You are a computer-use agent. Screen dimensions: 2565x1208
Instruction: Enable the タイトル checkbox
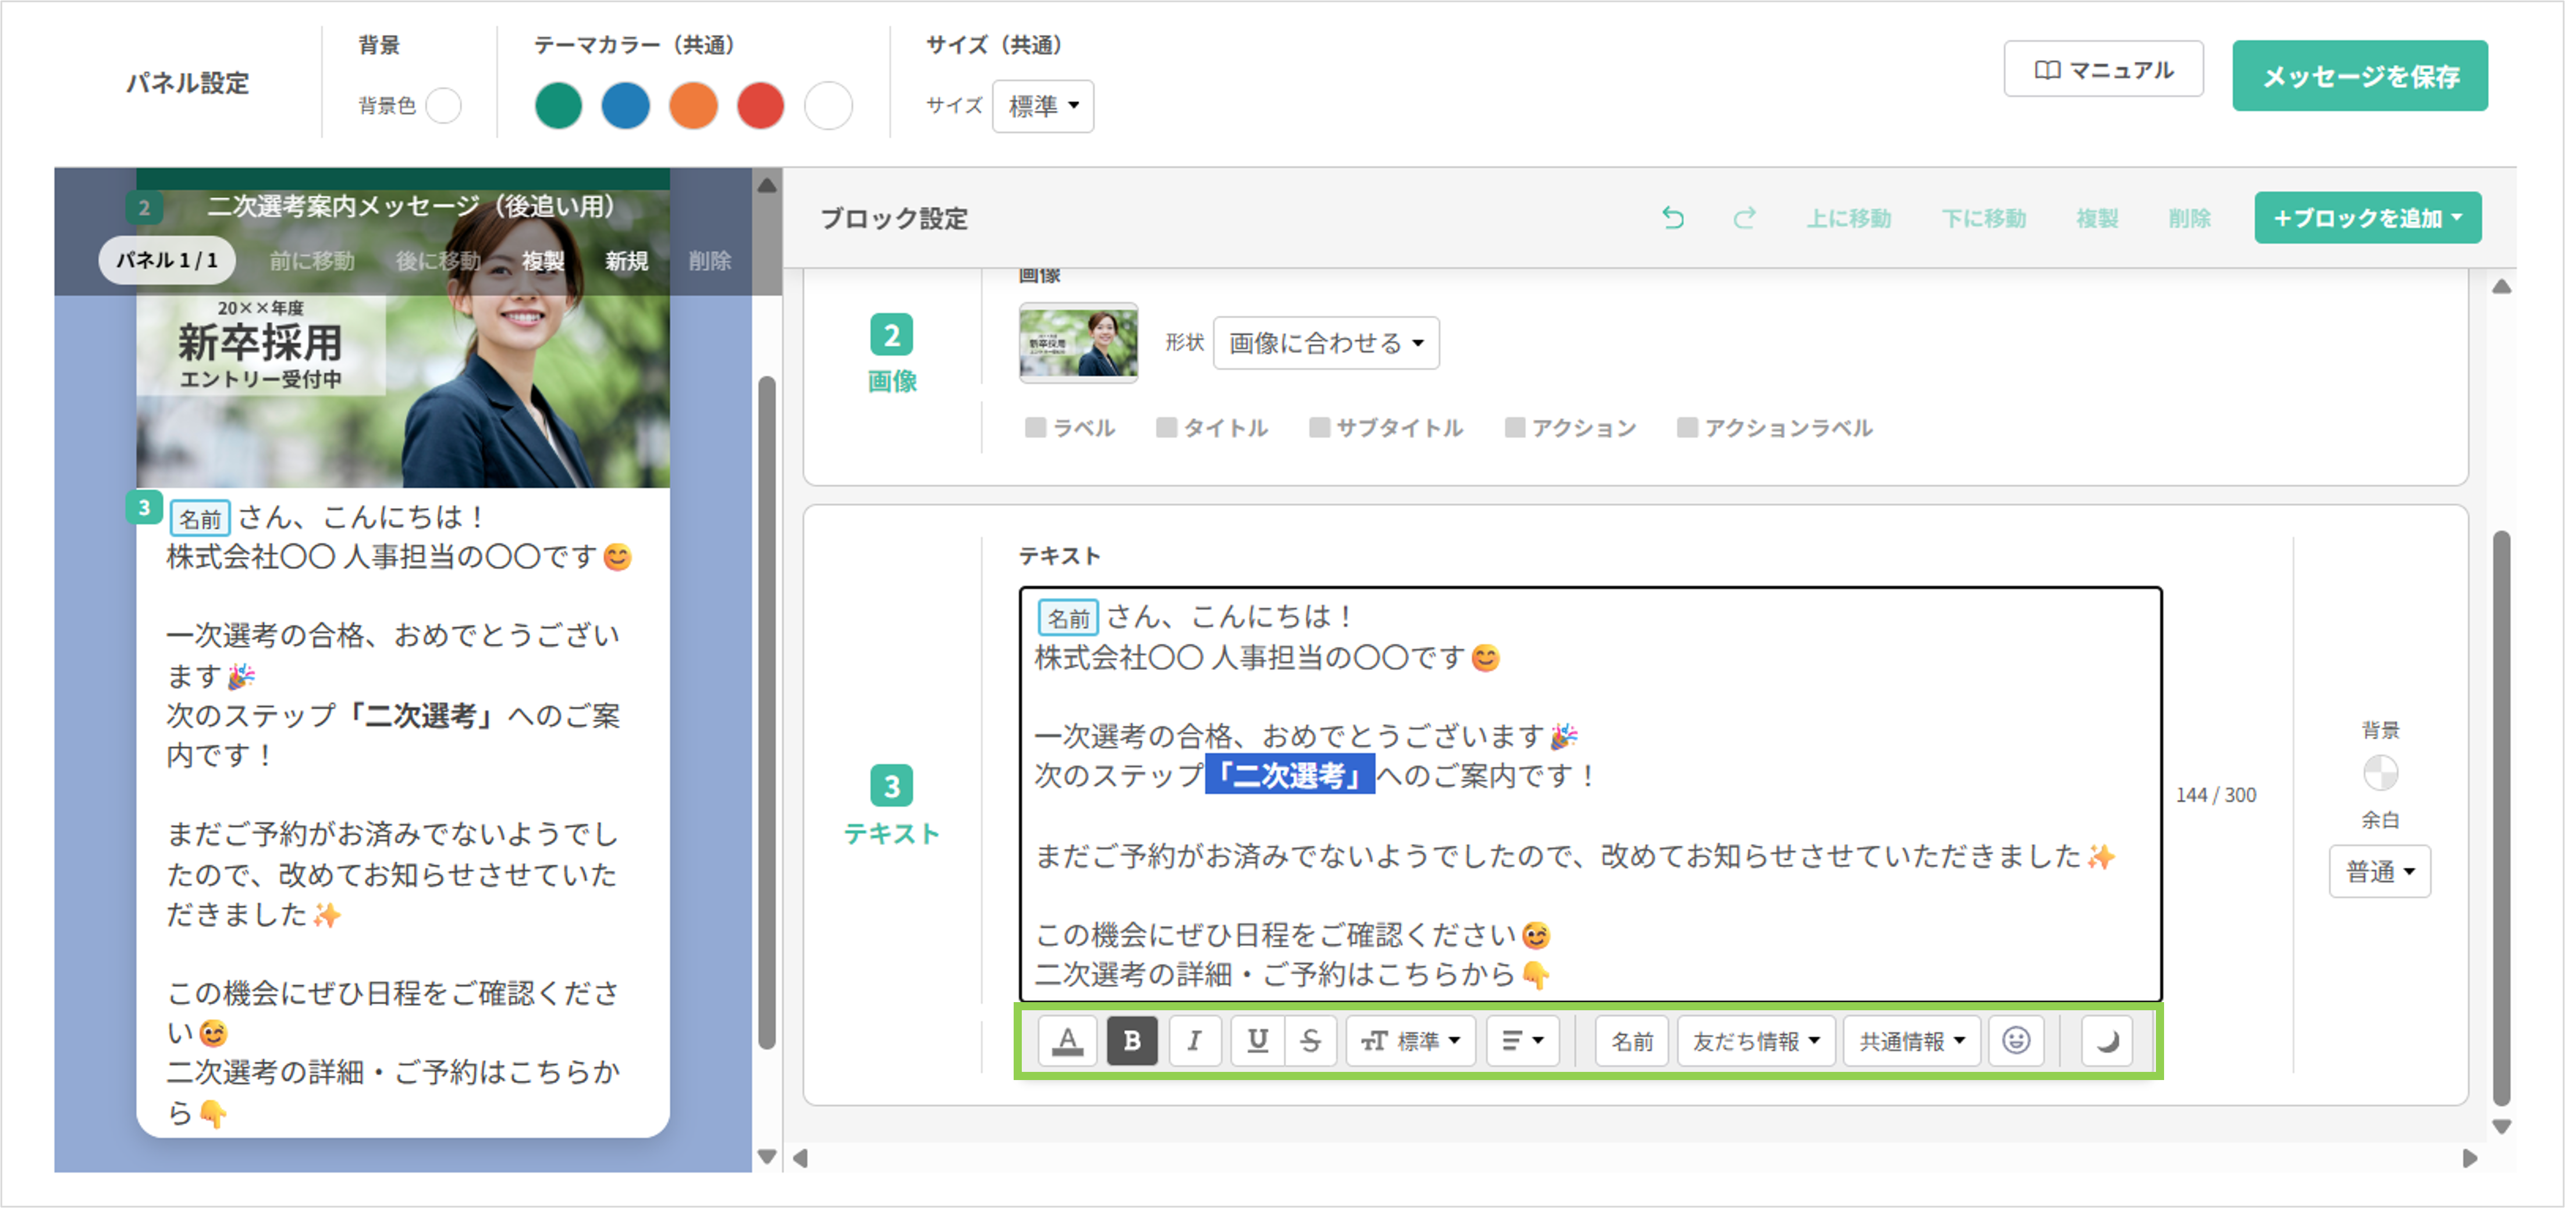[x=1166, y=428]
